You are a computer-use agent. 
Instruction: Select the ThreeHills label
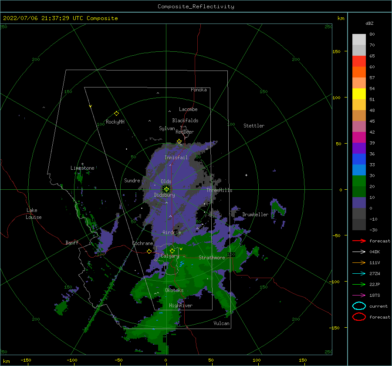[219, 190]
